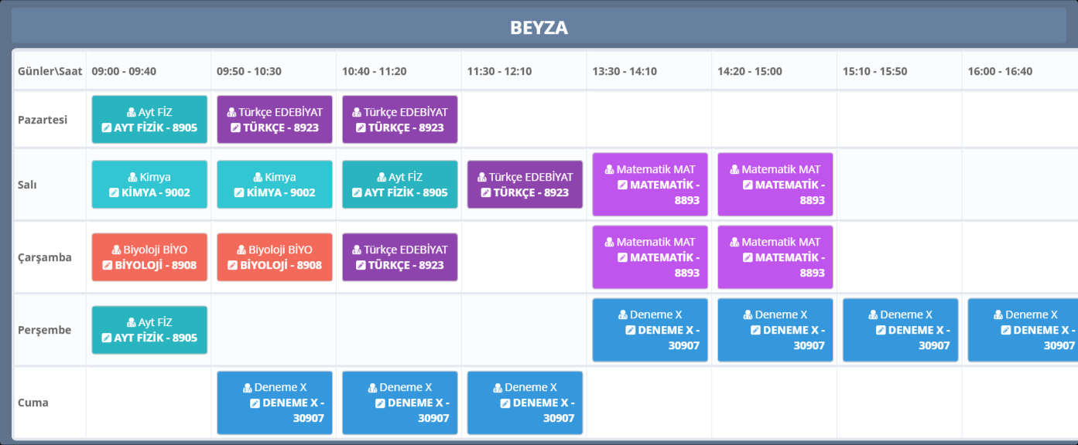Click teacher icon in Salı 13:30 Matematik card

pos(610,169)
